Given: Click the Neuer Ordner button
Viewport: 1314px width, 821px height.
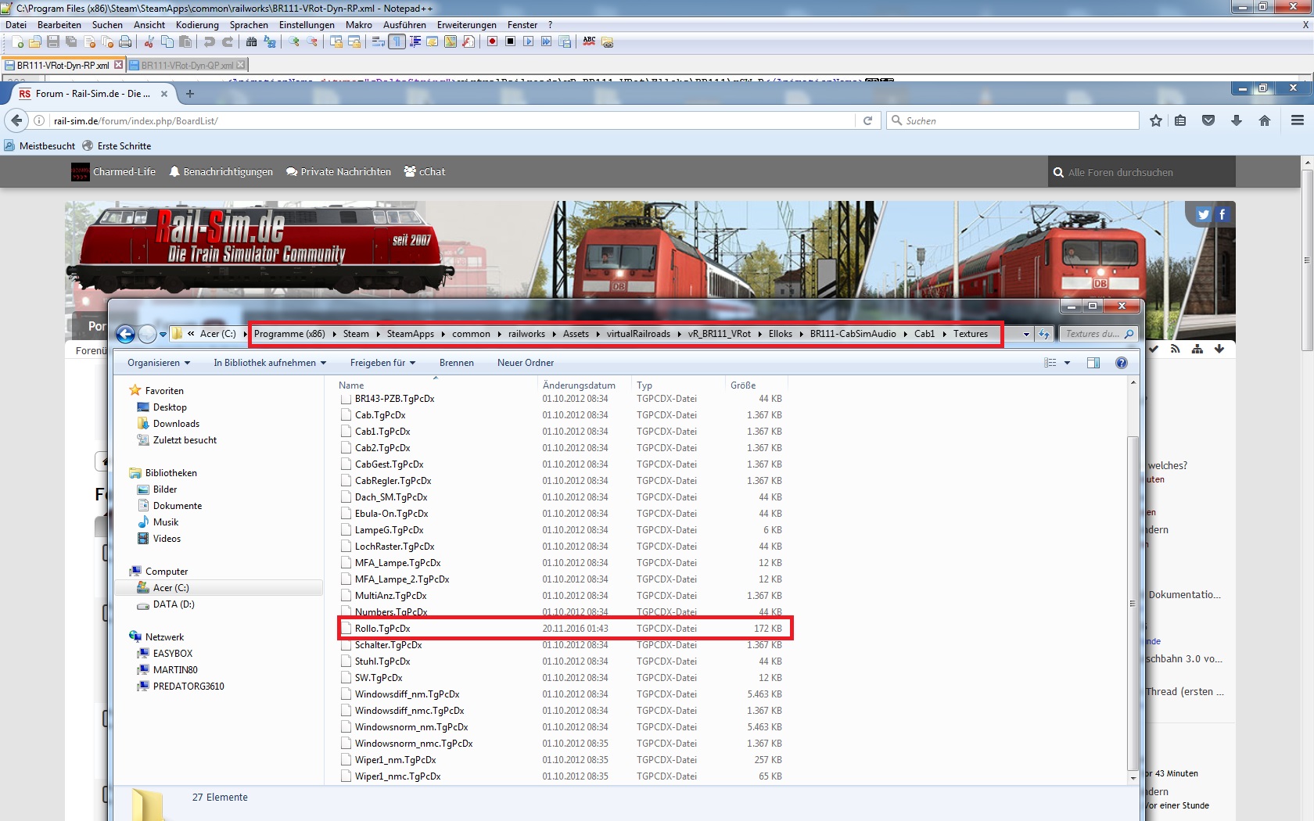Looking at the screenshot, I should (525, 363).
